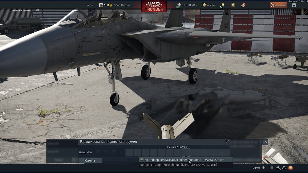
Task: Open the red ticket items icon
Action: tap(243, 5)
